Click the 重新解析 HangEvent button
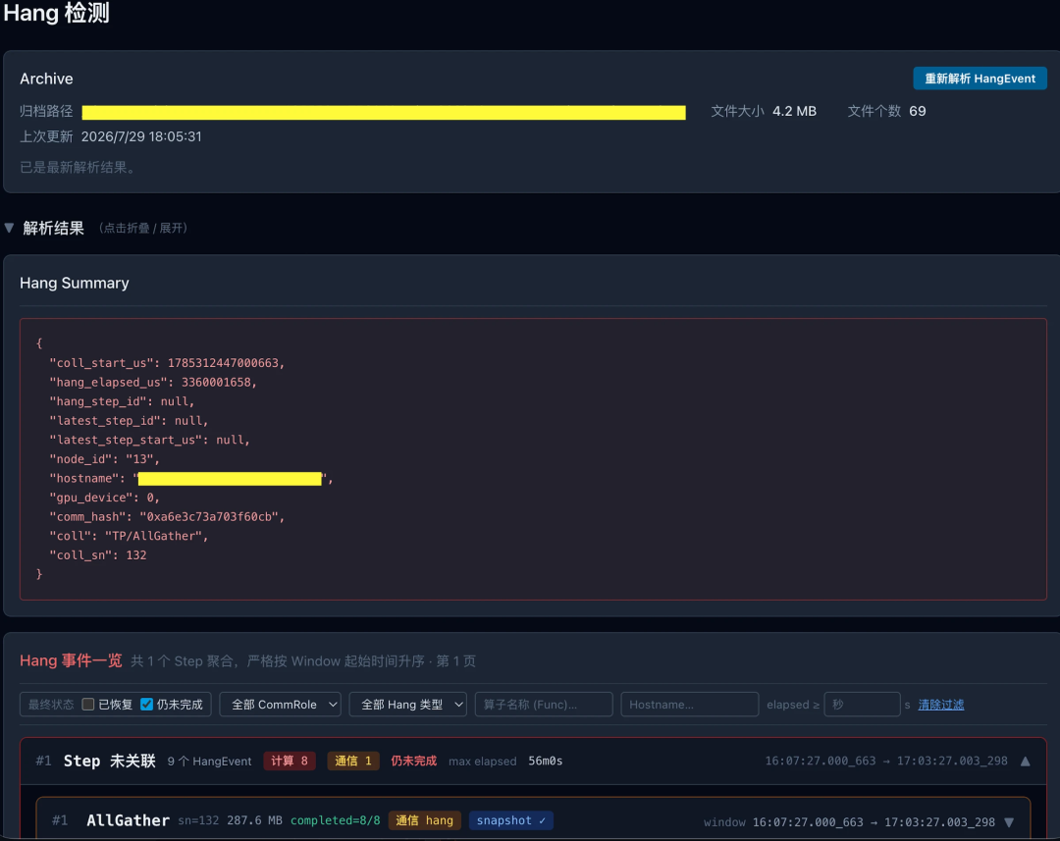This screenshot has height=841, width=1060. tap(980, 79)
